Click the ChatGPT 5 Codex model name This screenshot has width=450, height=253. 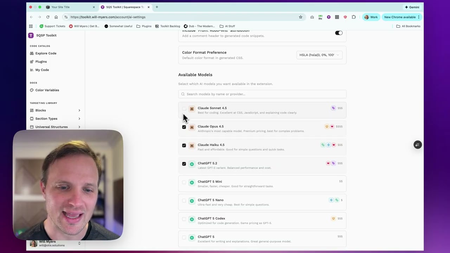point(211,218)
